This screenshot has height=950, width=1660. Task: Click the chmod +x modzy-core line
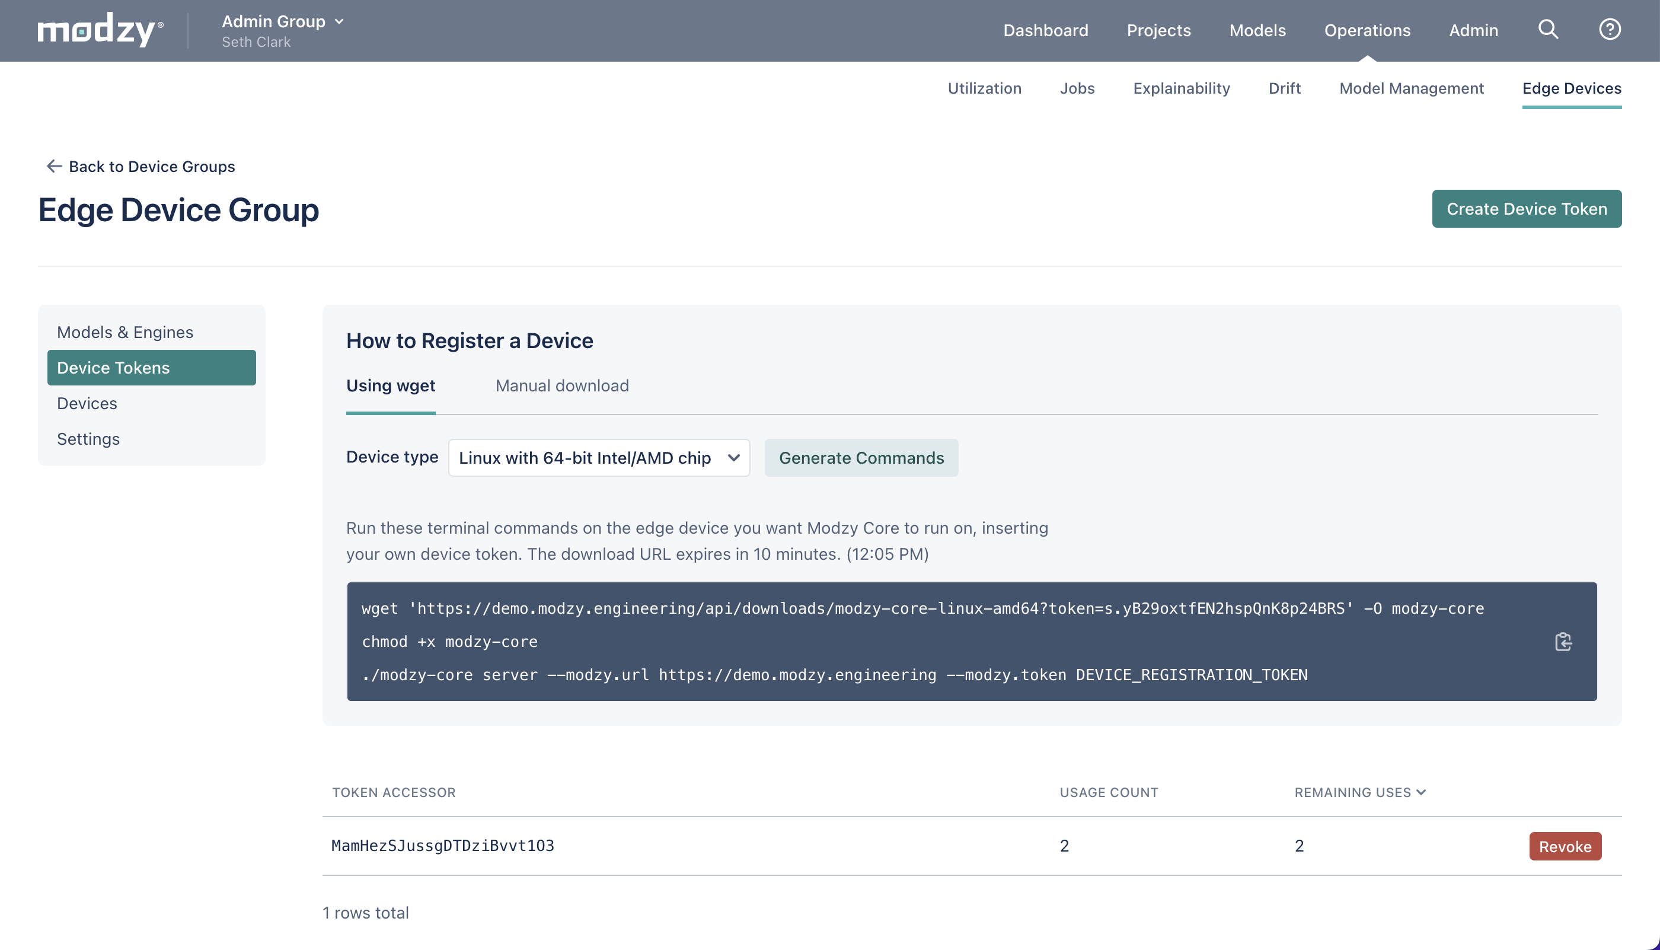click(449, 642)
